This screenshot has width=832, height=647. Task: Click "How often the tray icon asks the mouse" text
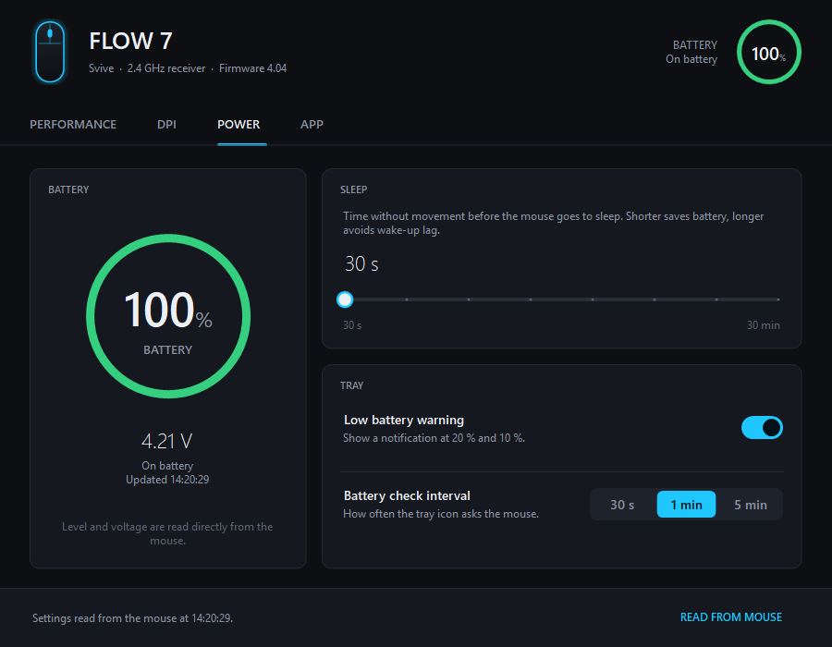pyautogui.click(x=441, y=514)
